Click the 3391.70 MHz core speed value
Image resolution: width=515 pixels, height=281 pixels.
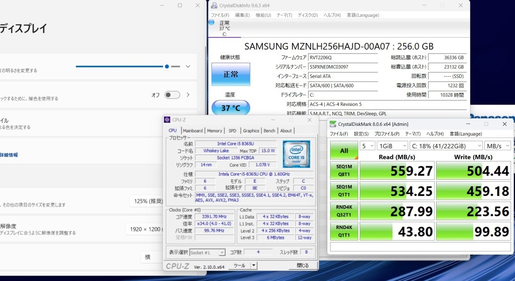[214, 216]
